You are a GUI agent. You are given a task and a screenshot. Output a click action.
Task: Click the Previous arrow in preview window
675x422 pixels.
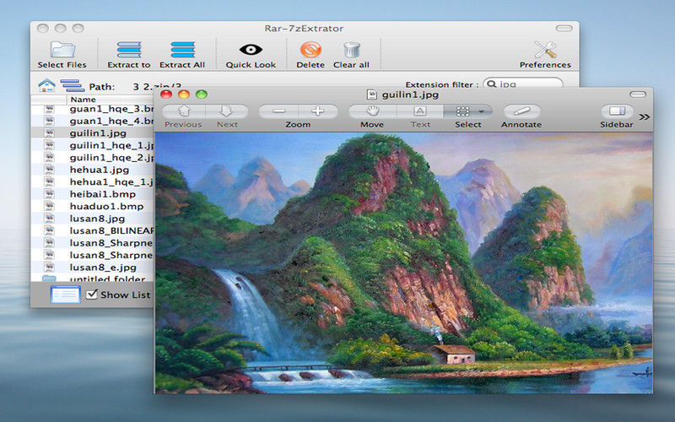[184, 111]
